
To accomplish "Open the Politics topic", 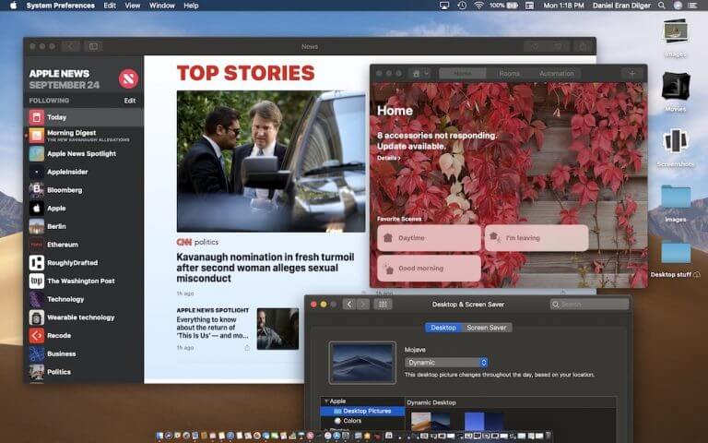I will click(84, 372).
